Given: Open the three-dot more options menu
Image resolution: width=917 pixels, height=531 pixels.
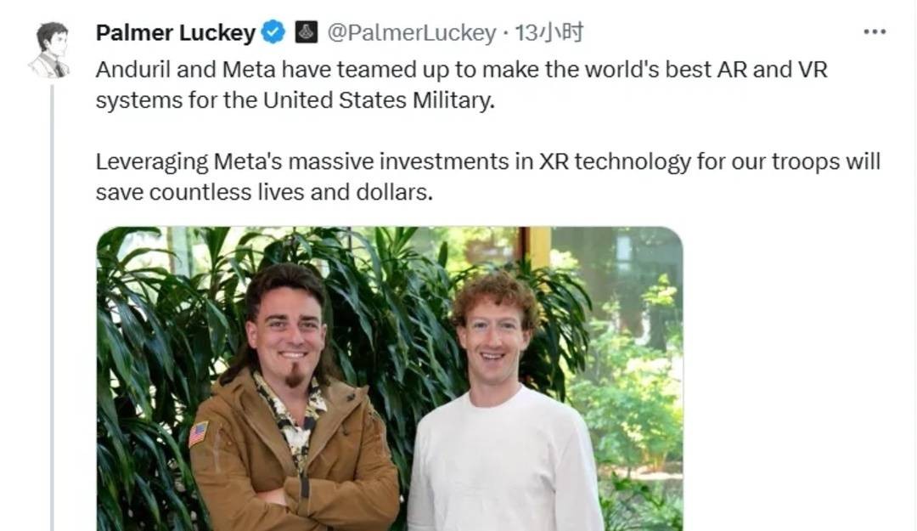Looking at the screenshot, I should click(875, 31).
